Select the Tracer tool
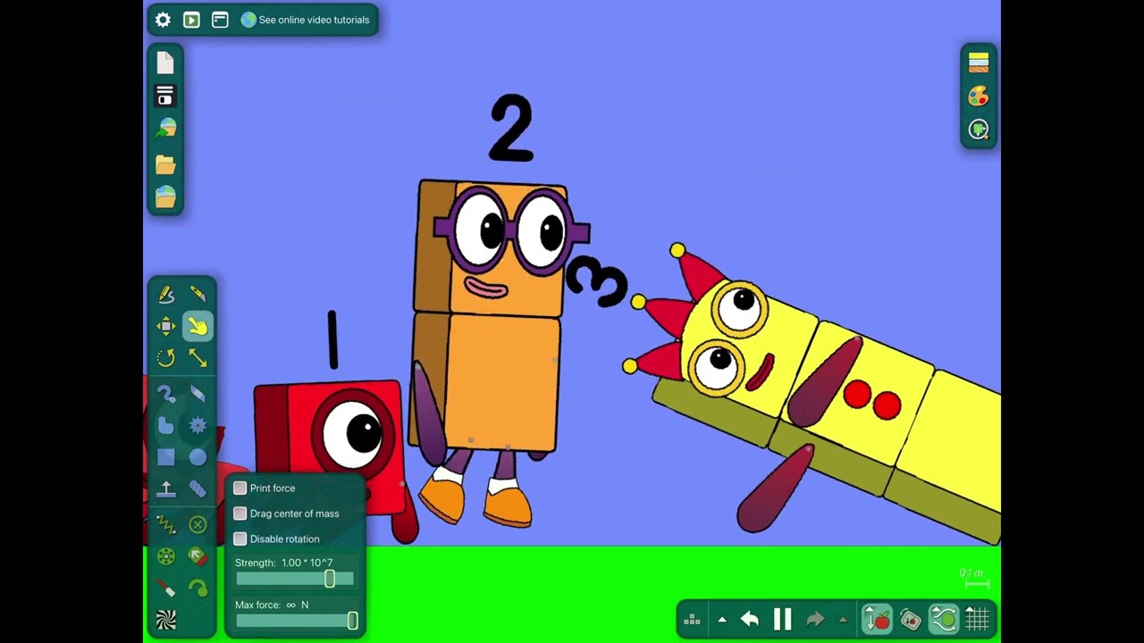The height and width of the screenshot is (643, 1144). [x=198, y=588]
